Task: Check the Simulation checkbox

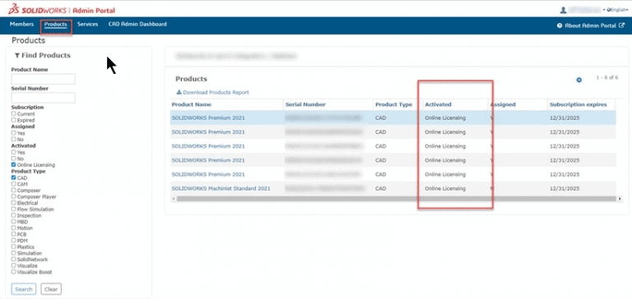Action: (14, 253)
